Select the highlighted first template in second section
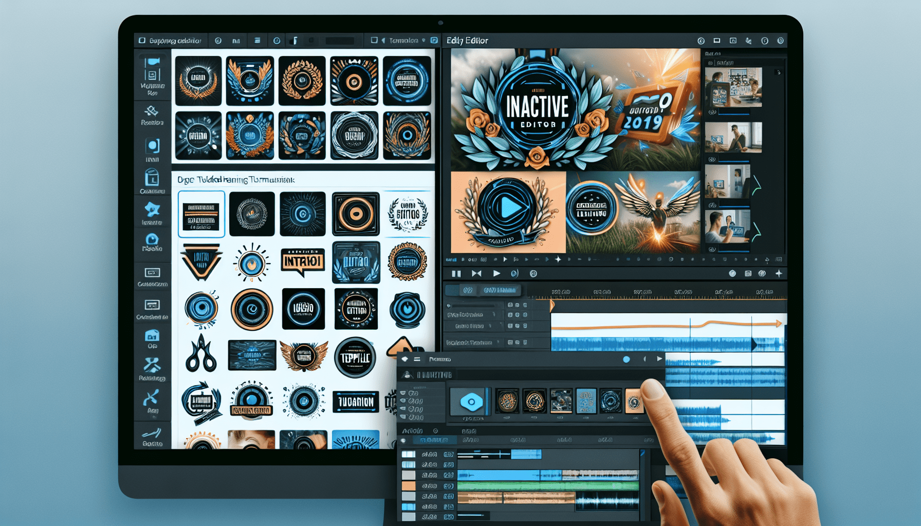This screenshot has width=921, height=526. pyautogui.click(x=201, y=214)
